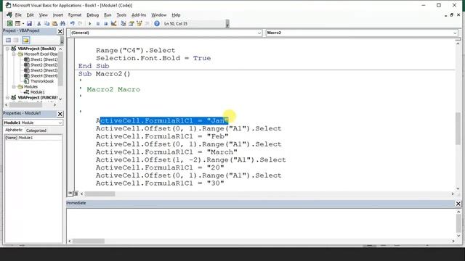Screen dimensions: 465x261
Task: Open the Tools menu
Action: click(121, 14)
